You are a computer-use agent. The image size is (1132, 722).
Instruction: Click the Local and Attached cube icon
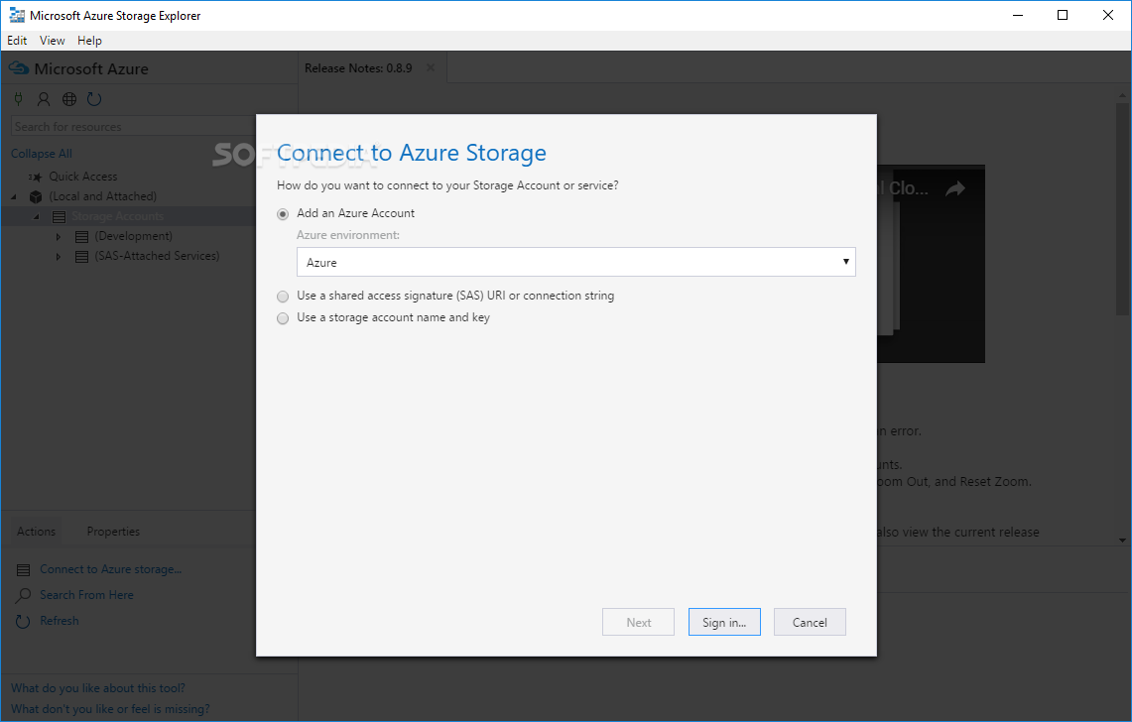pyautogui.click(x=36, y=196)
